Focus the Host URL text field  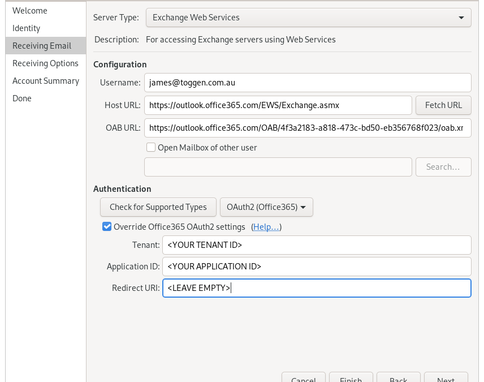[x=278, y=105]
